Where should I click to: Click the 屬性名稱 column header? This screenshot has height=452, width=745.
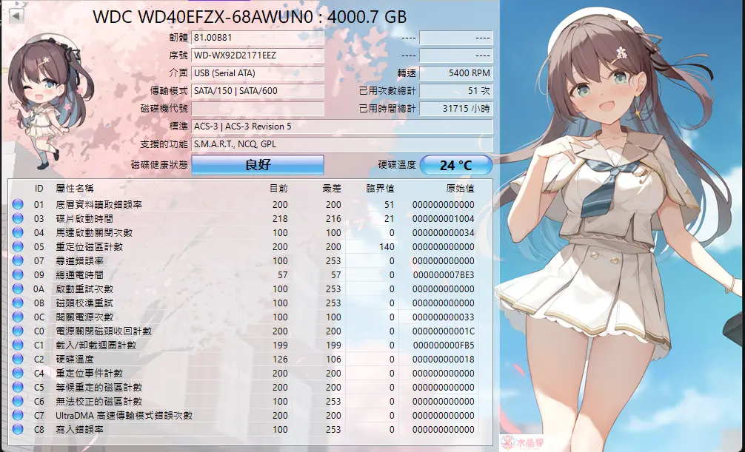75,189
